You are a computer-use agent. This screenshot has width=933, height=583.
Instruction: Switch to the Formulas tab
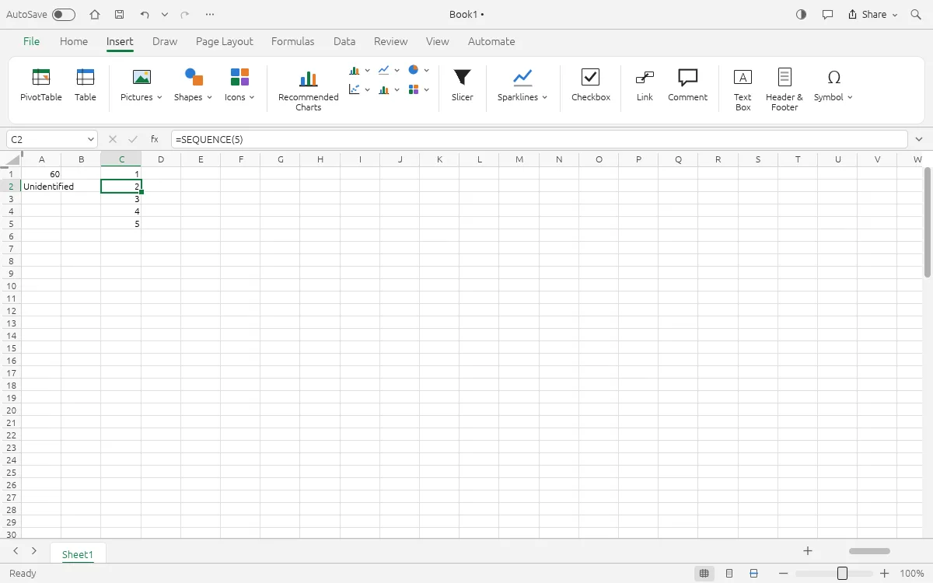point(293,41)
